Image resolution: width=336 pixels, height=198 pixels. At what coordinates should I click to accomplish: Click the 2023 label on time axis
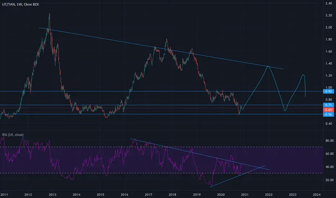(x=293, y=194)
